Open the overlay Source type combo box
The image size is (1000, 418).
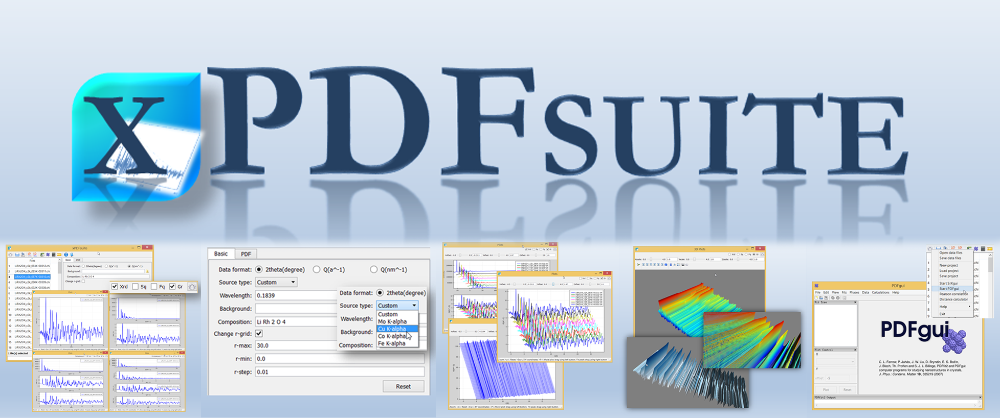click(x=397, y=305)
